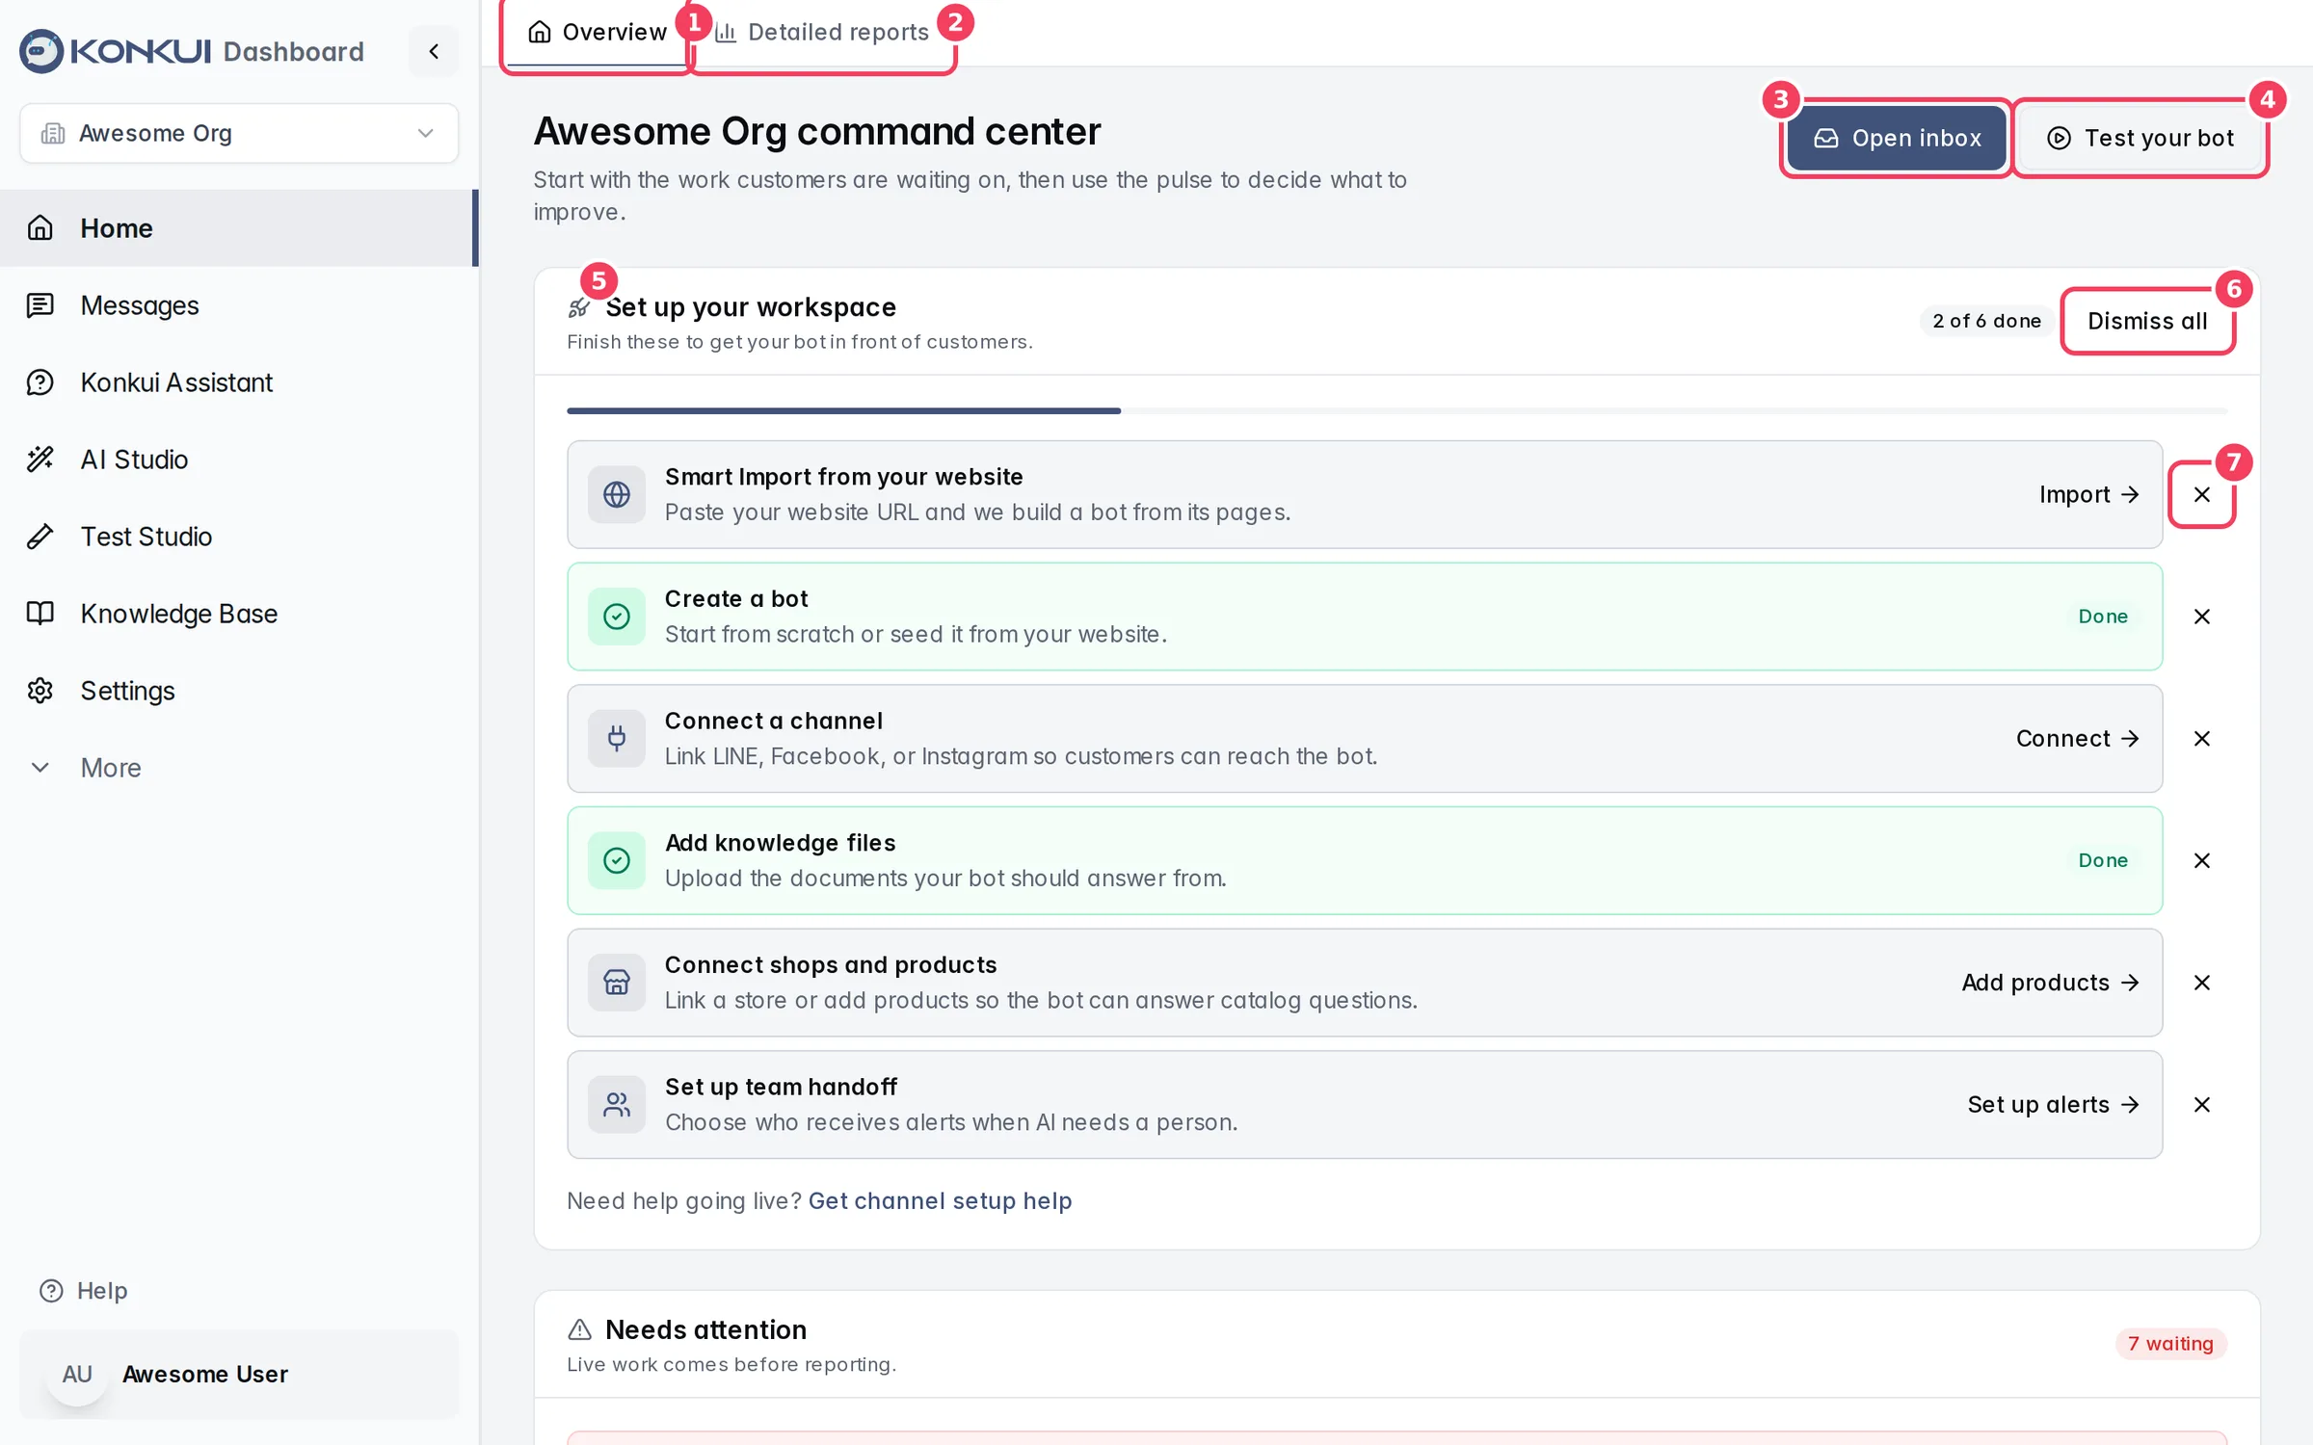Click the store icon for Connect shops
2313x1445 pixels.
point(617,983)
